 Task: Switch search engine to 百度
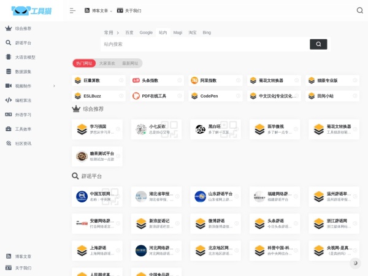129,33
